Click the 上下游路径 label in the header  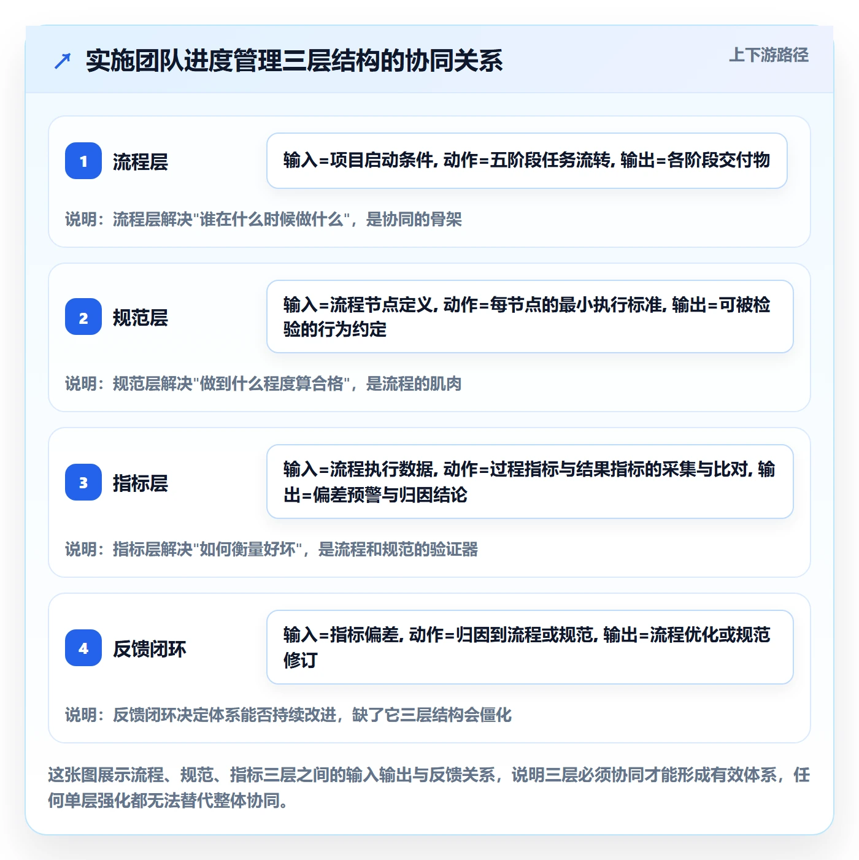[x=769, y=55]
